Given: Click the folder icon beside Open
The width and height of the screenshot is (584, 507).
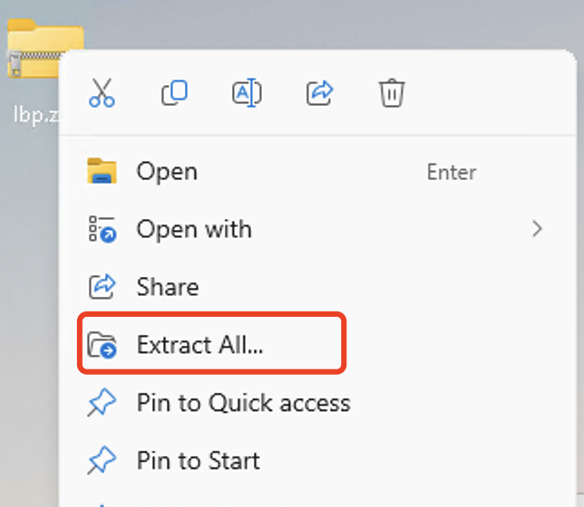Looking at the screenshot, I should coord(102,171).
